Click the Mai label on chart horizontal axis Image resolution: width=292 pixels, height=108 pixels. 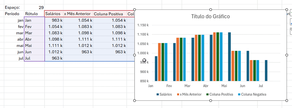click(224, 86)
